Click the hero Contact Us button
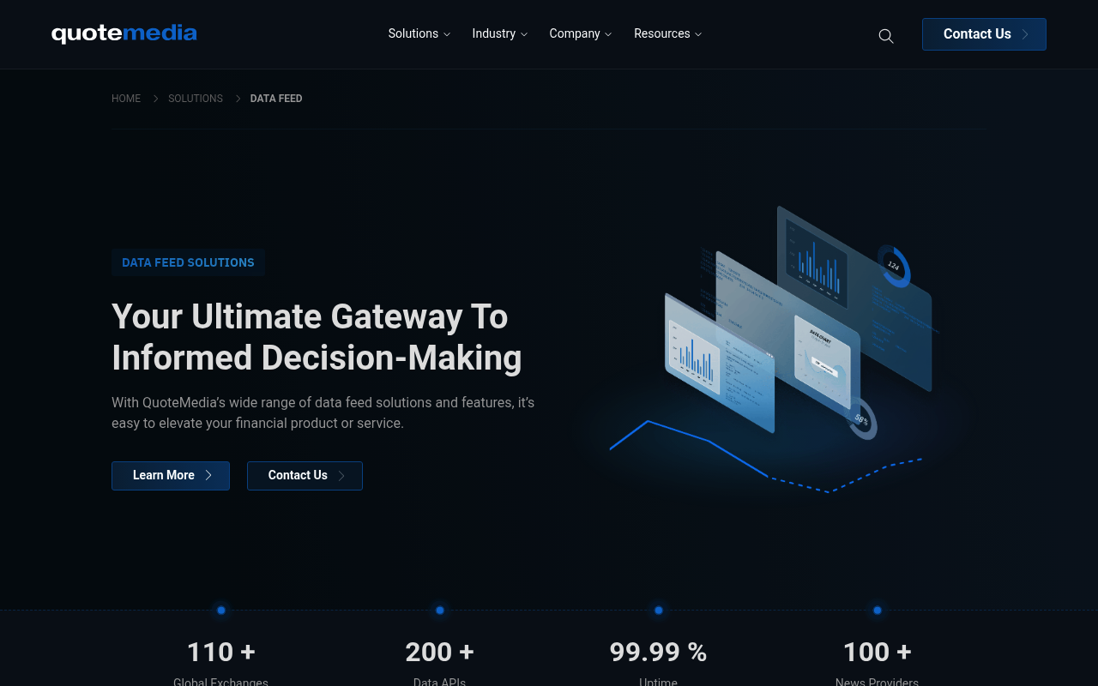The height and width of the screenshot is (686, 1098). pos(305,476)
